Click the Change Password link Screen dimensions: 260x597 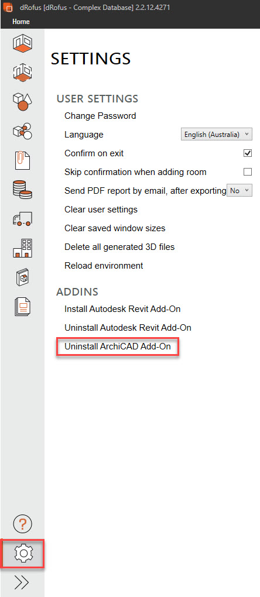click(x=100, y=116)
